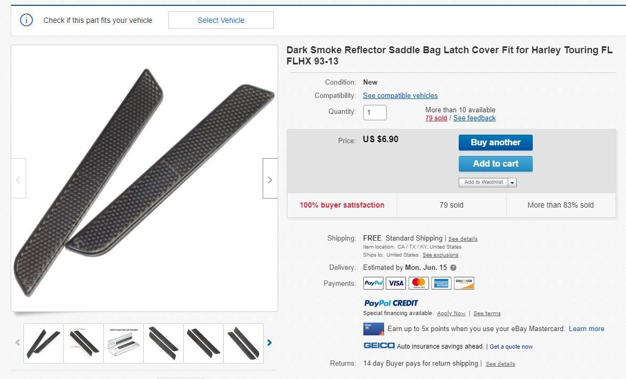Open the See compatible vehicles link
Viewport: 626px width, 379px height.
point(400,96)
